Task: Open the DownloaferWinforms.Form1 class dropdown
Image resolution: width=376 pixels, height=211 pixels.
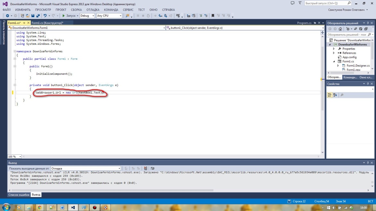Action: pyautogui.click(x=87, y=28)
